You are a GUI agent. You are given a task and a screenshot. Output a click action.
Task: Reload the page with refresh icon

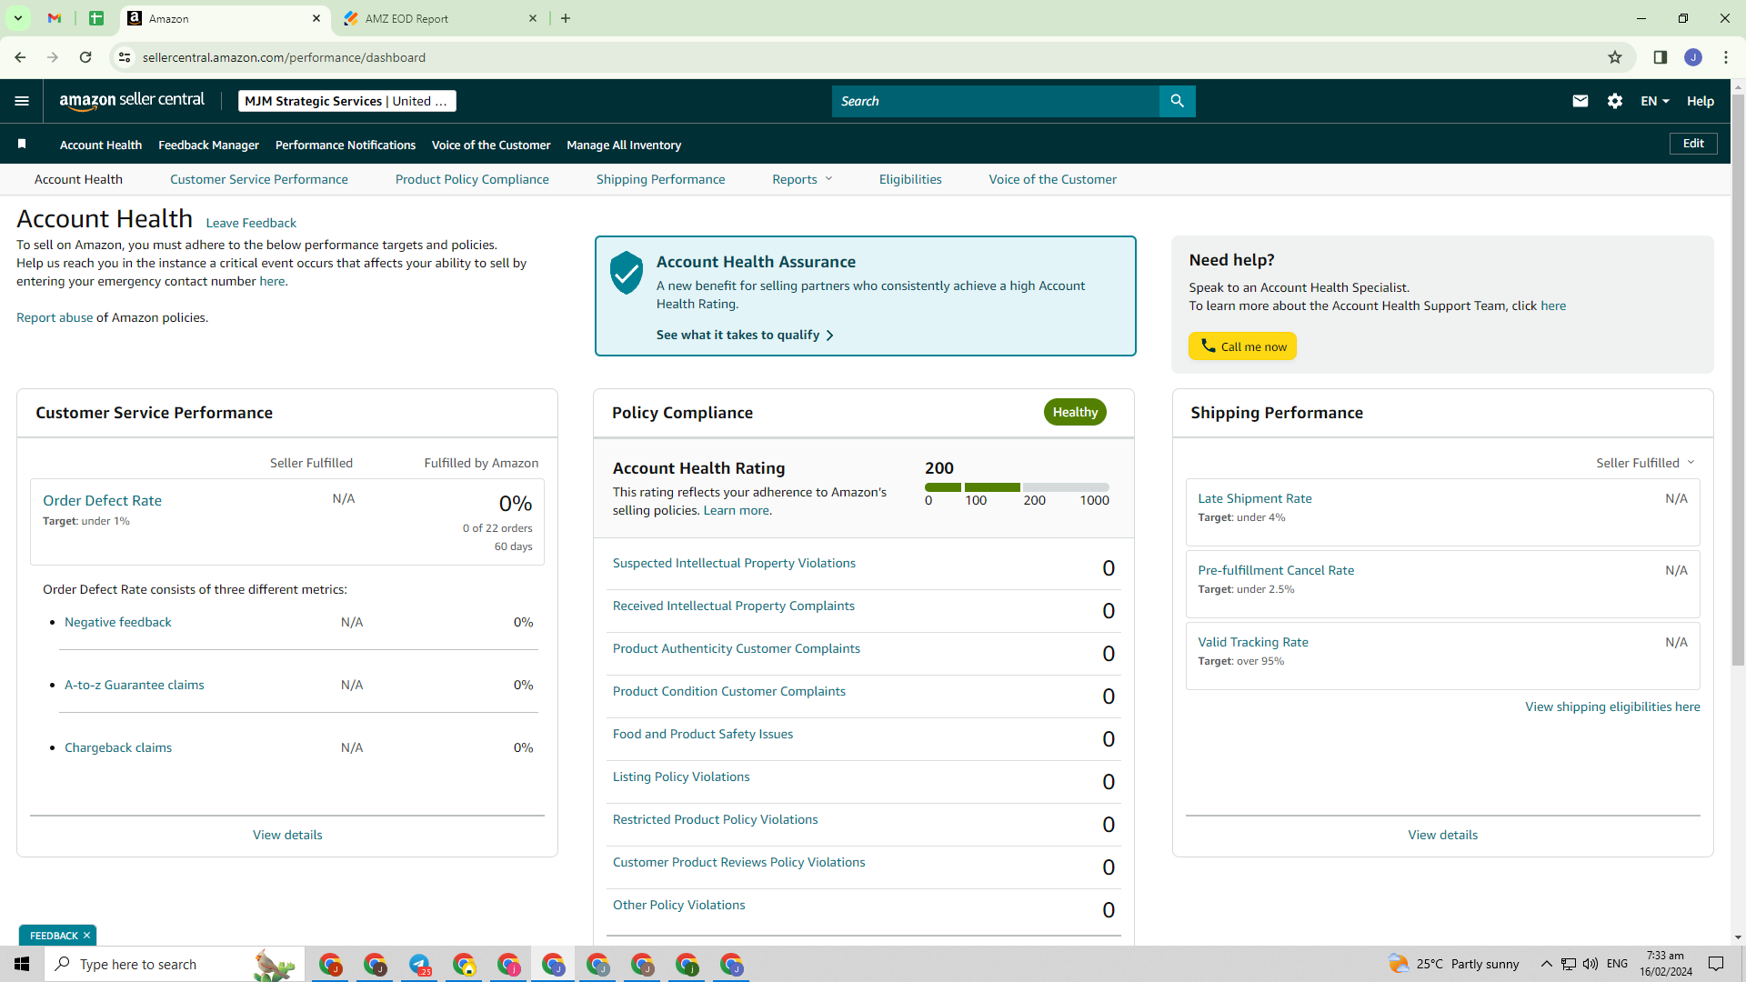pos(85,57)
